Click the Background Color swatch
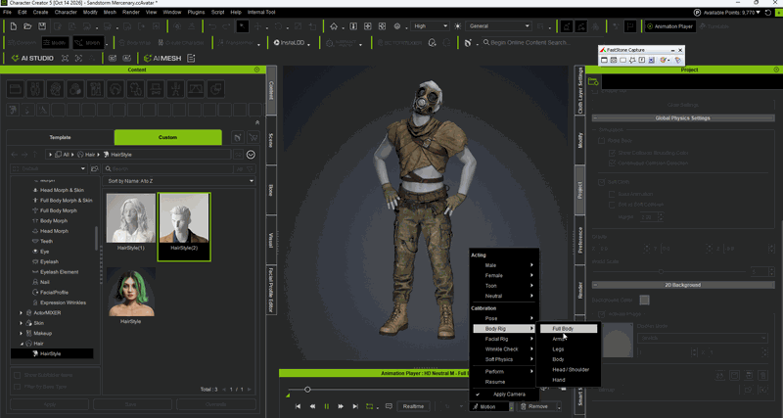 tap(645, 301)
